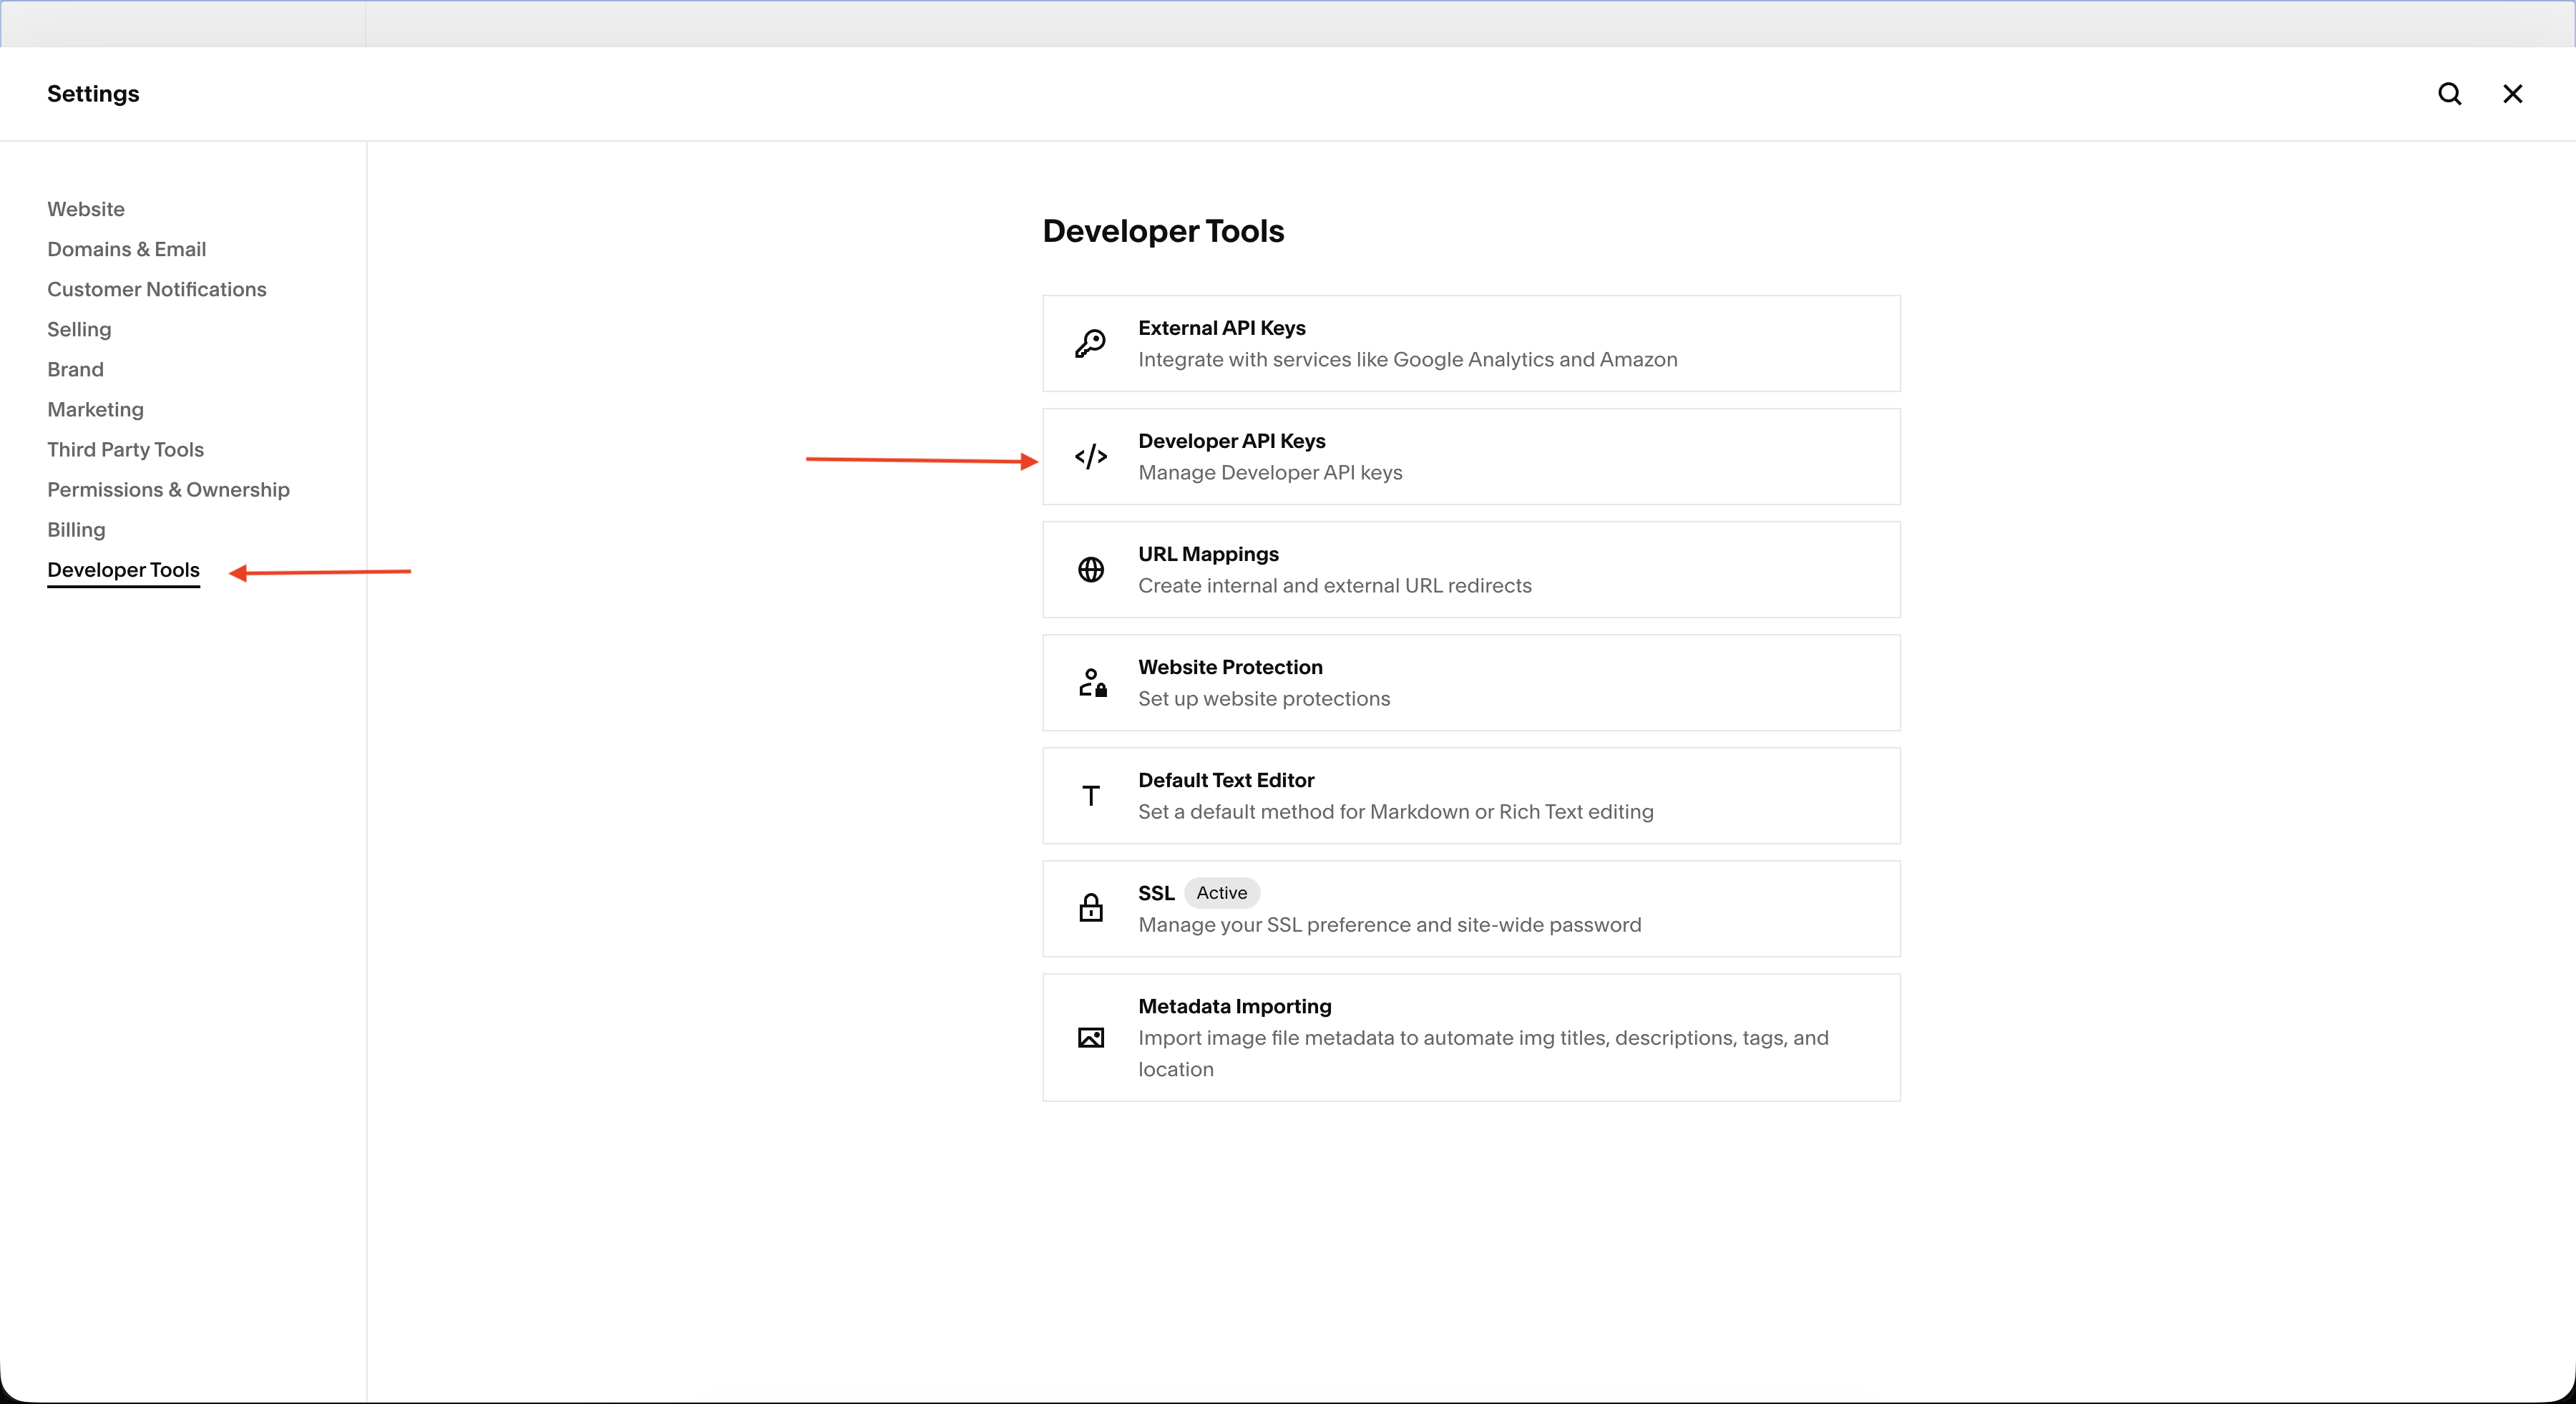Open the Website settings section

click(86, 209)
